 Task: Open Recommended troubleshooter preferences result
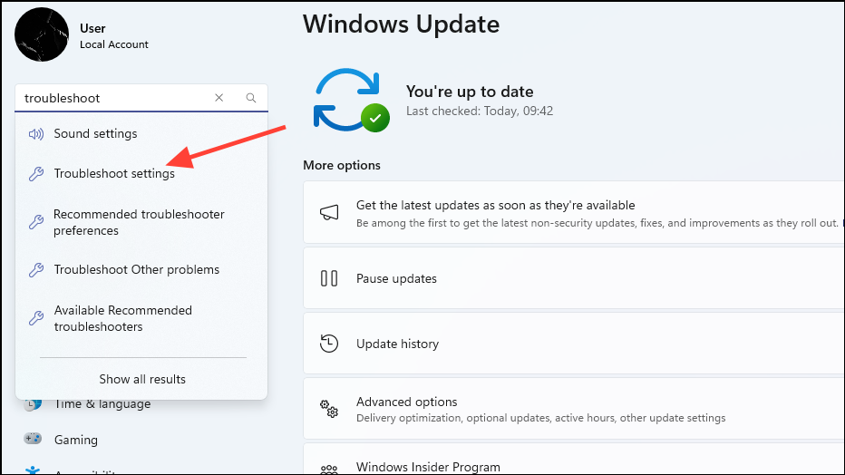[141, 222]
